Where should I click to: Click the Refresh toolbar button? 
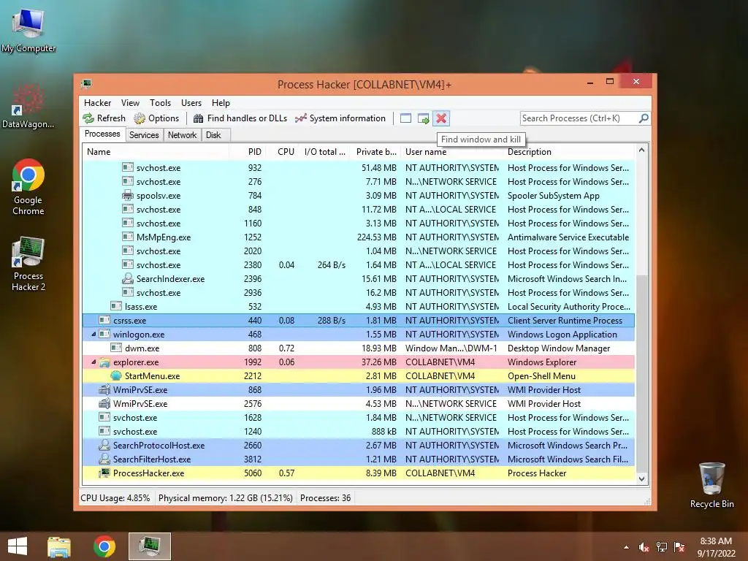click(x=104, y=118)
